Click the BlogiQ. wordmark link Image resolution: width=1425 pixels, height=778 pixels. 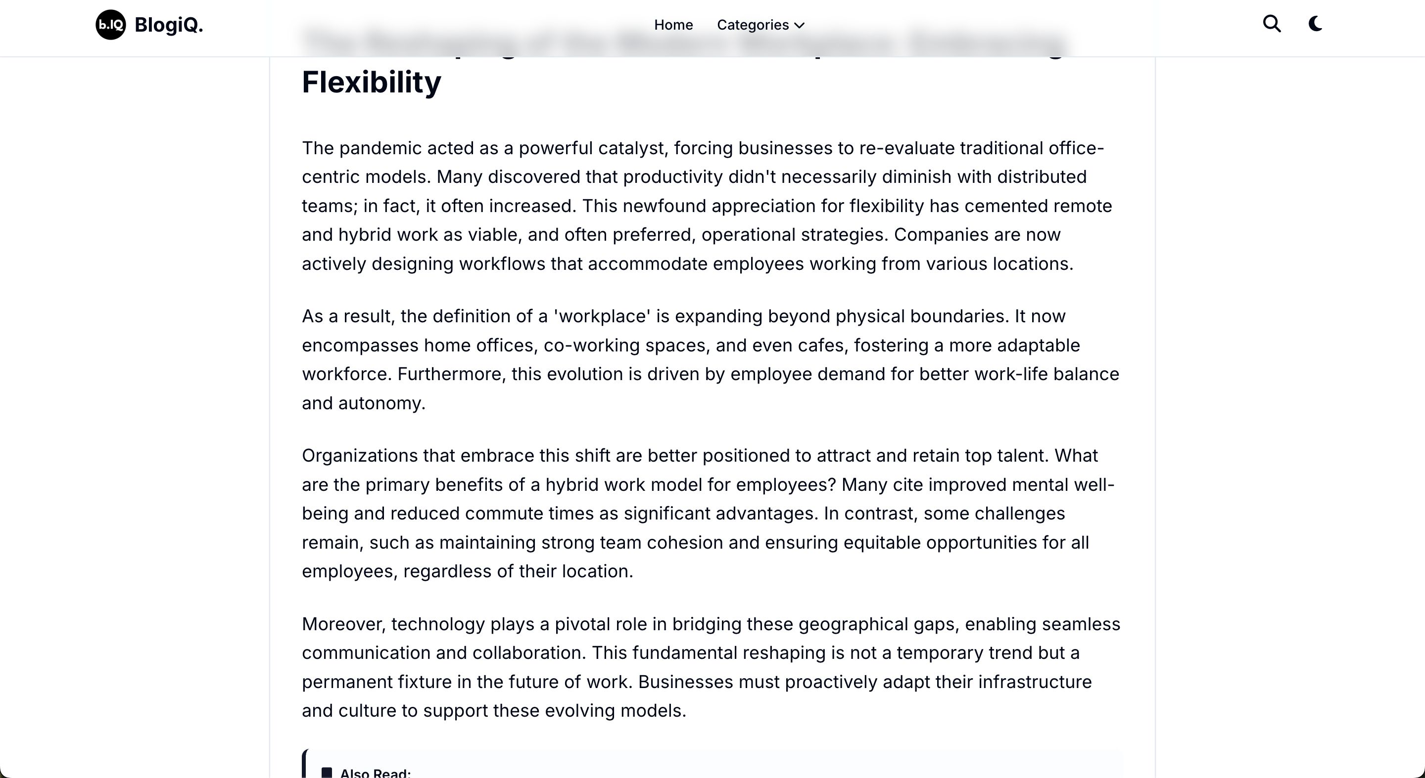tap(169, 25)
